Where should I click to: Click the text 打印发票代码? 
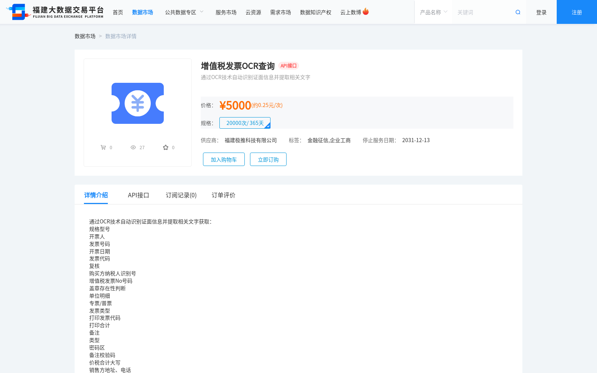[x=105, y=318]
